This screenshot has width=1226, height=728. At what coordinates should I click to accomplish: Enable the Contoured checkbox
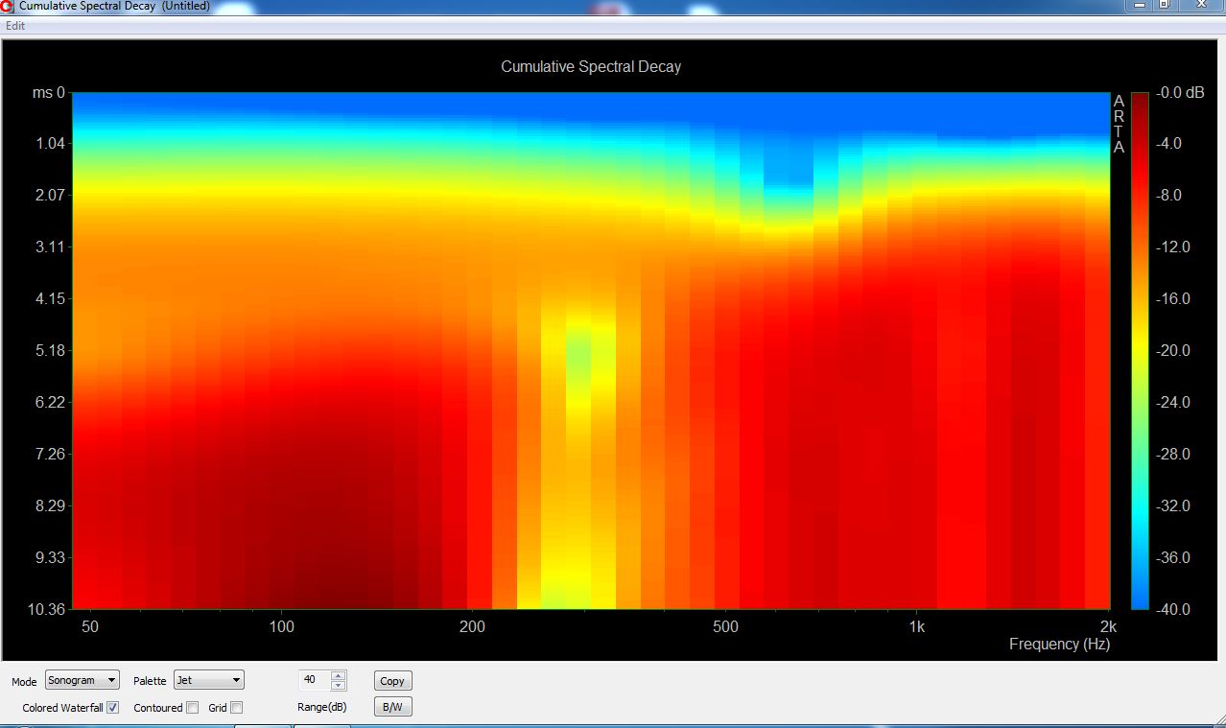click(x=193, y=708)
